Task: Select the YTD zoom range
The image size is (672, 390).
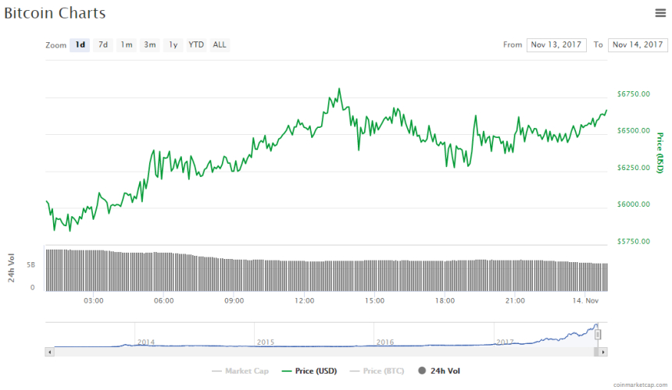Action: point(196,45)
